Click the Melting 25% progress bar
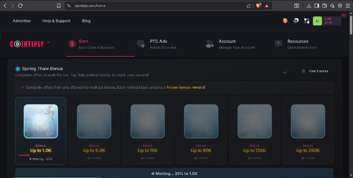The width and height of the screenshot is (353, 178). [x=41, y=155]
